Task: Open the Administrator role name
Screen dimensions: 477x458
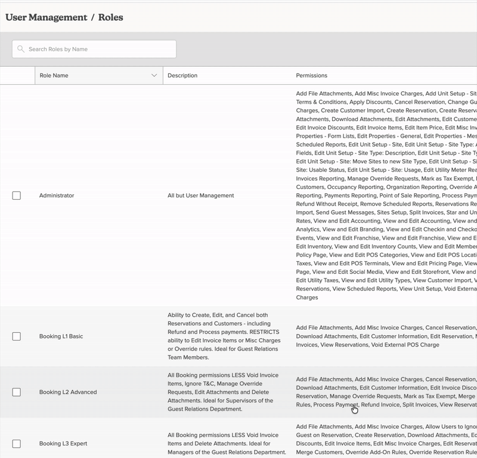Action: (x=57, y=196)
